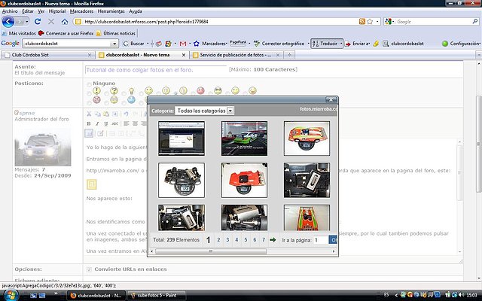Switch to Club Córdoba Slot tab
The height and width of the screenshot is (301, 482).
(x=47, y=55)
